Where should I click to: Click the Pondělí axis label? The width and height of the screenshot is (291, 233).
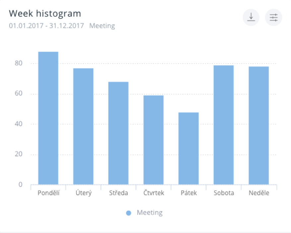tap(48, 193)
